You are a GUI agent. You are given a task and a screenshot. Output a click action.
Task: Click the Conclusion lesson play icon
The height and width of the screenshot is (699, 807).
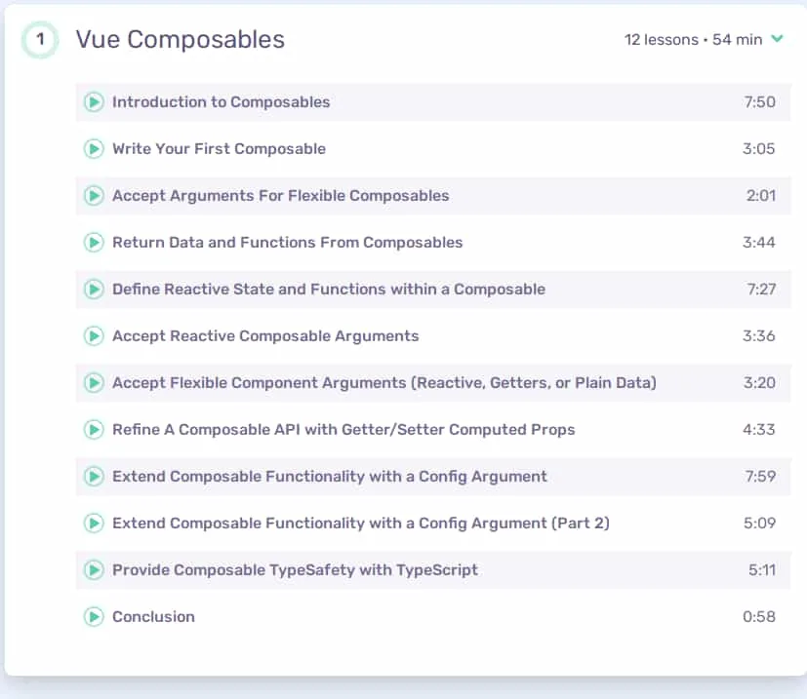94,617
